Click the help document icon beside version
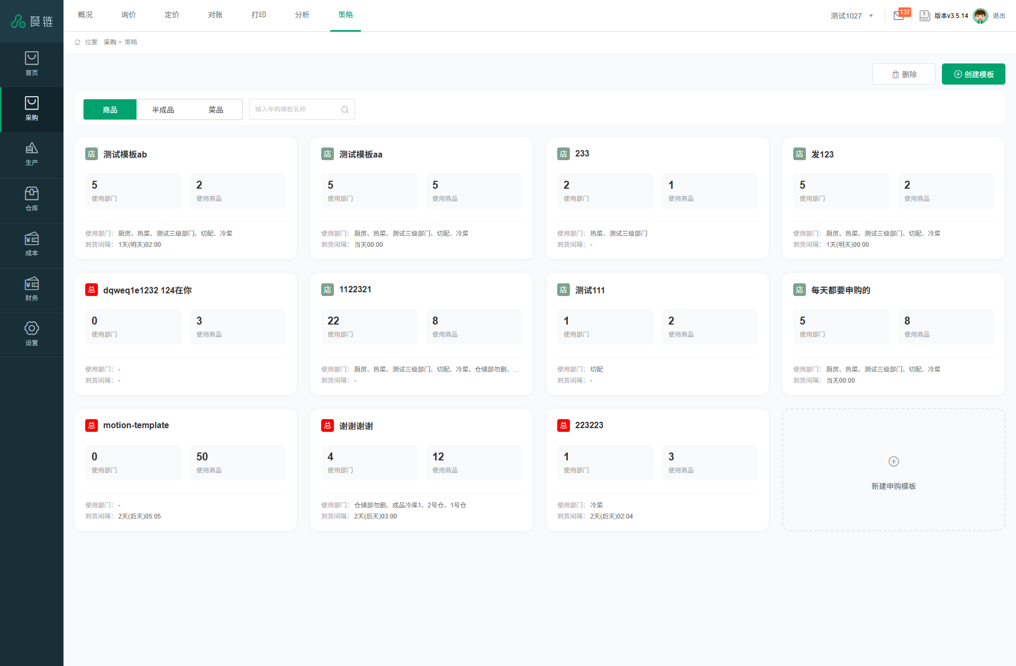The height and width of the screenshot is (666, 1016). [x=924, y=15]
